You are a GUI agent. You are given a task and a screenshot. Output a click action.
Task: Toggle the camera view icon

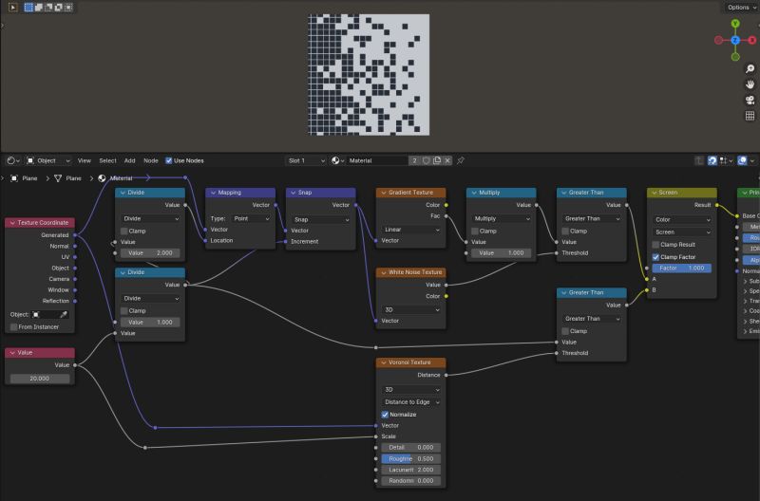(x=750, y=101)
